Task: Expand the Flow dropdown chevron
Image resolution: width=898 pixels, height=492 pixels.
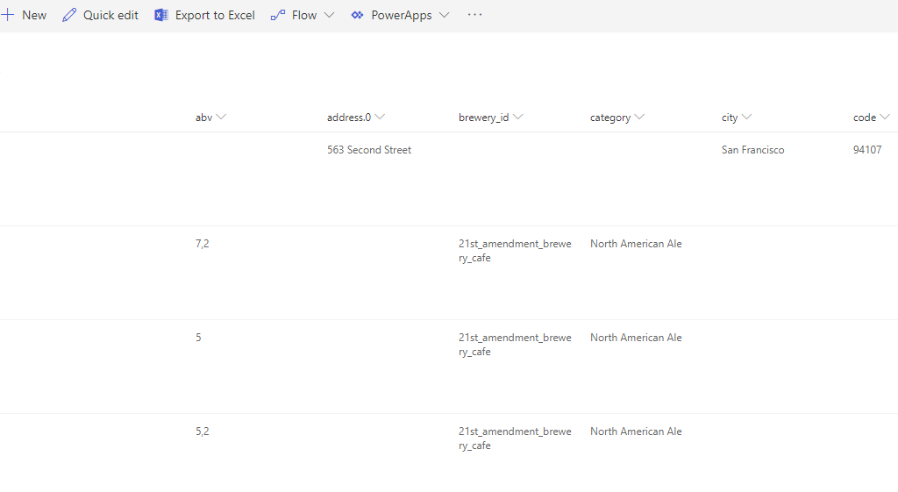Action: point(329,15)
